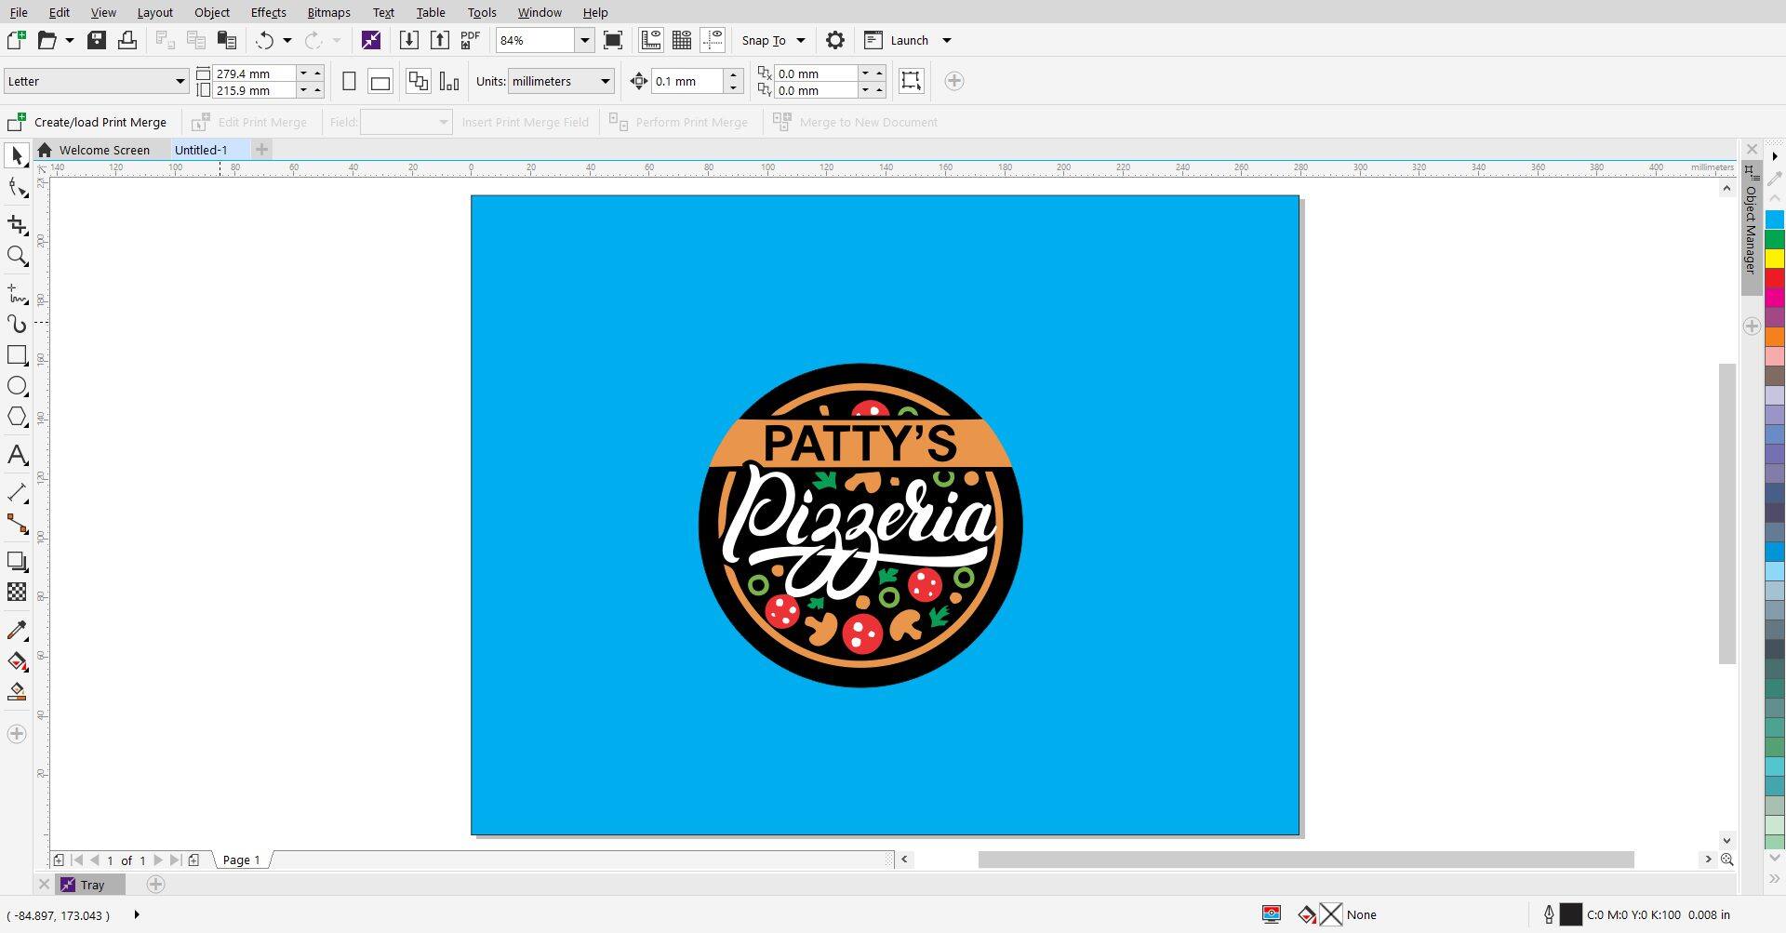Image resolution: width=1786 pixels, height=933 pixels.
Task: Open the Export dialog via toolbar icon
Action: [x=440, y=40]
